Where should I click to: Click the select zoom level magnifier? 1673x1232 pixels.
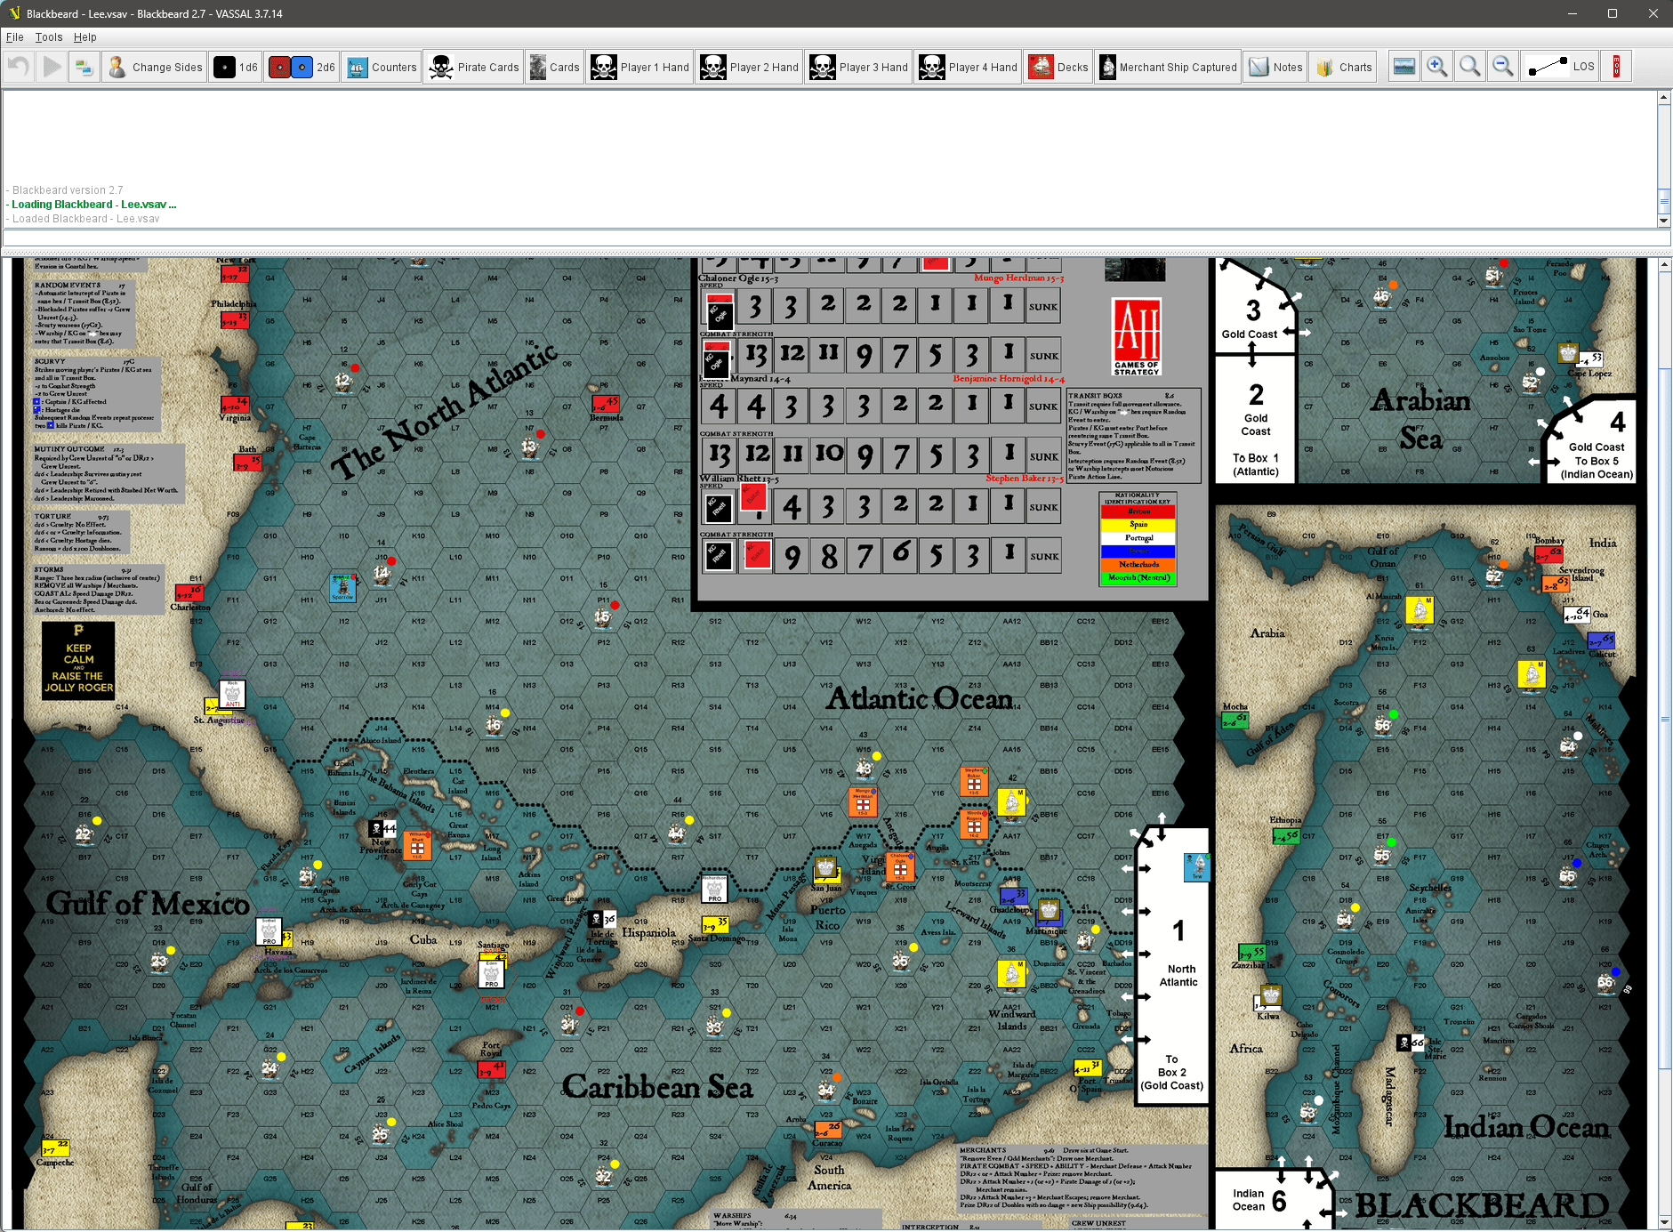tap(1470, 67)
